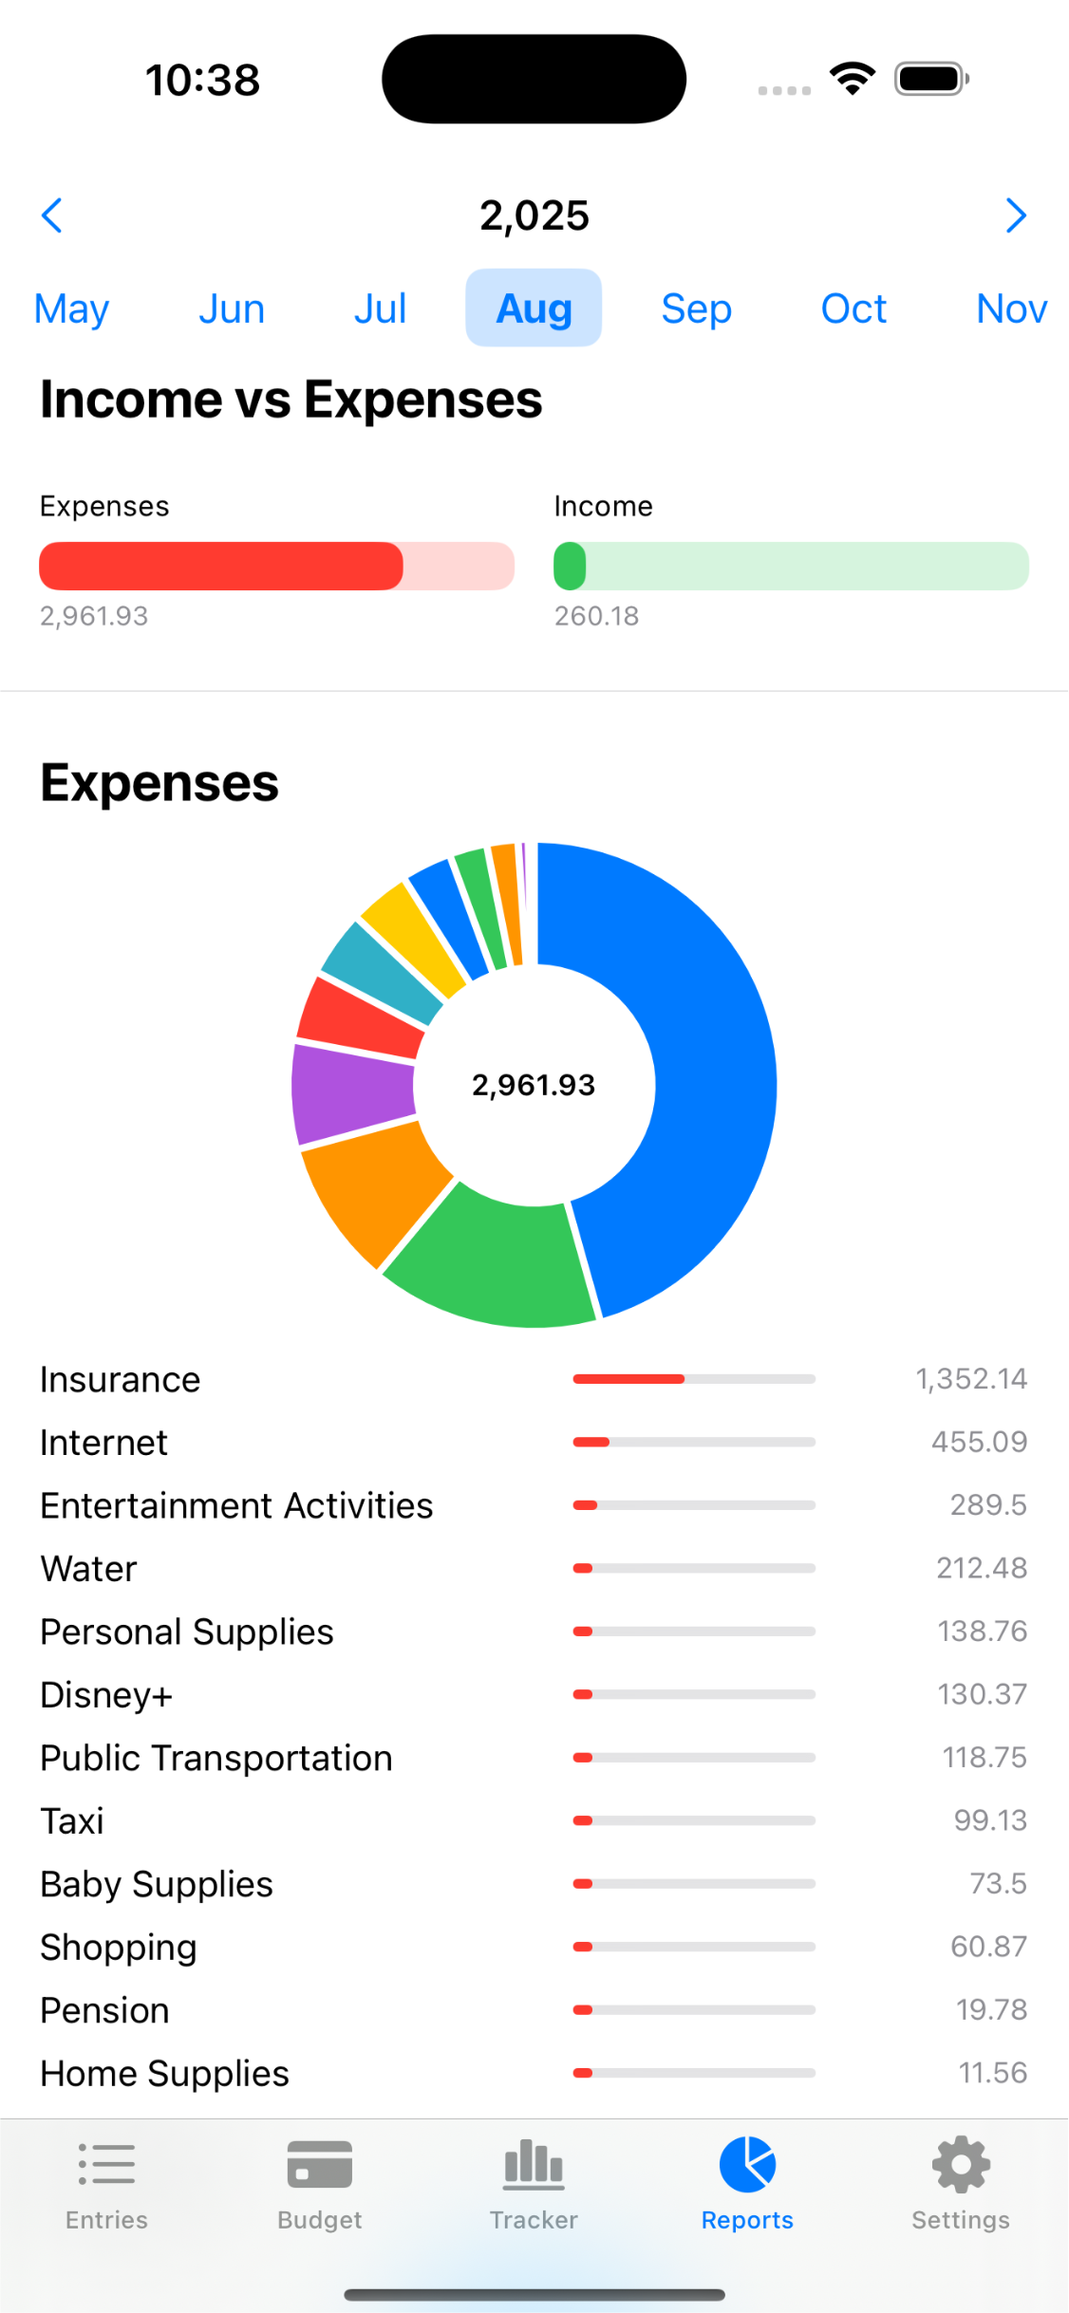Open the Entries list icon

[106, 2166]
